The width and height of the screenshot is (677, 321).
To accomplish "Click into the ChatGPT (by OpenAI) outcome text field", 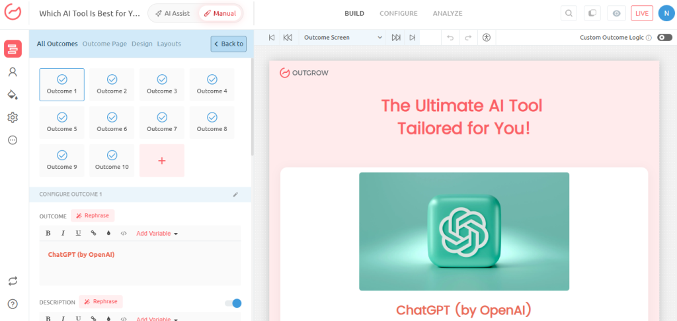I will click(x=140, y=263).
